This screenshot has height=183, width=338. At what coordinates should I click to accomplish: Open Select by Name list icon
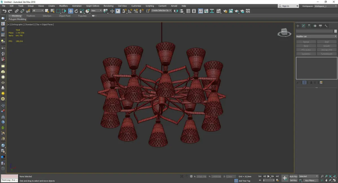tap(52, 11)
